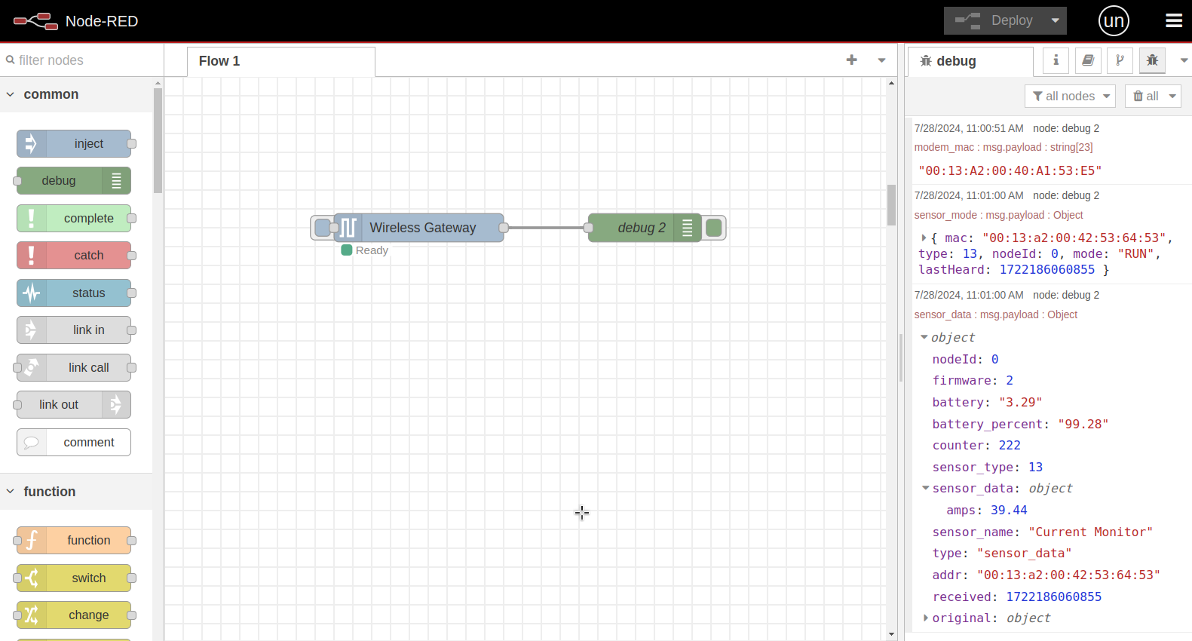
Task: Select the link call node in palette
Action: pyautogui.click(x=74, y=368)
